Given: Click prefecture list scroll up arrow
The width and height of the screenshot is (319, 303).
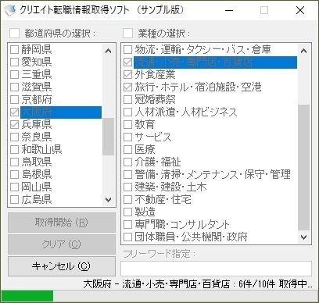Looking at the screenshot, I should click(x=108, y=51).
